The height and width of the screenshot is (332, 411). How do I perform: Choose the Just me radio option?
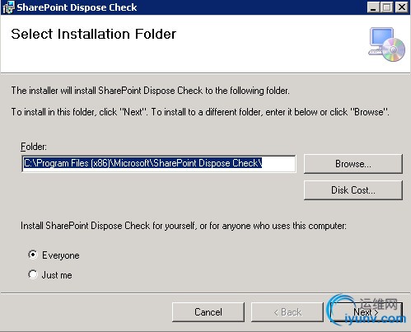point(33,274)
